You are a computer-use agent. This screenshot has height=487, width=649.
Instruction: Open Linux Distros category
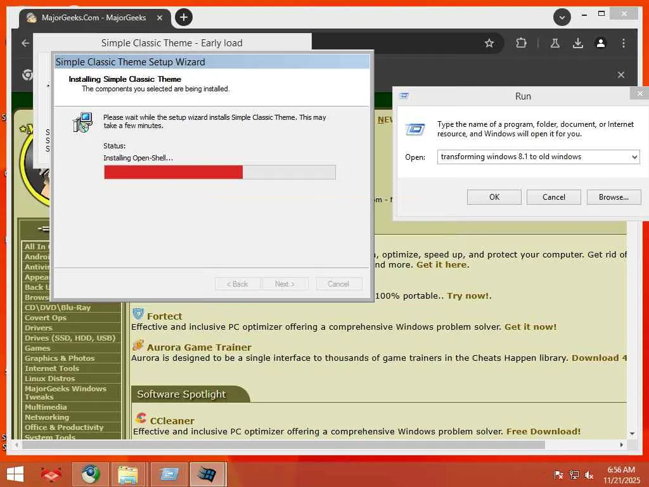point(49,379)
